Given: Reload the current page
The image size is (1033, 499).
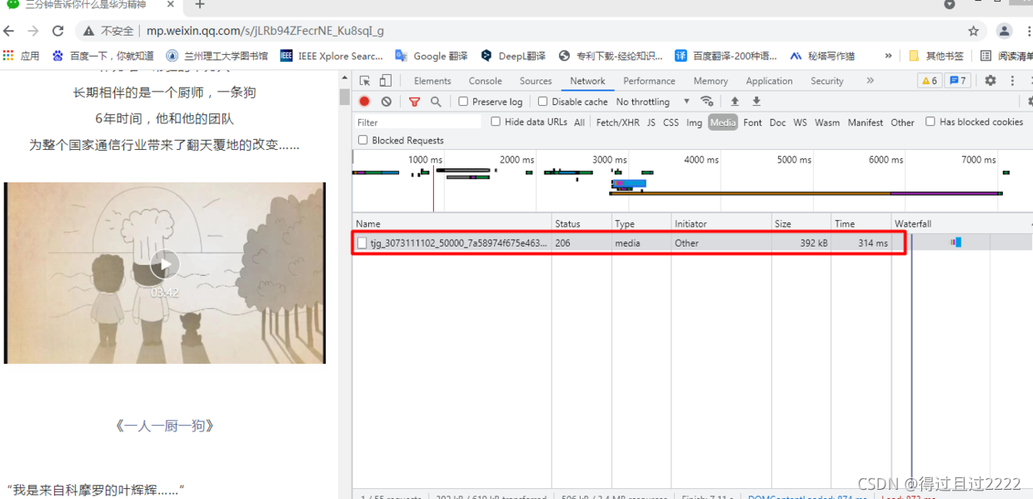Looking at the screenshot, I should point(57,31).
